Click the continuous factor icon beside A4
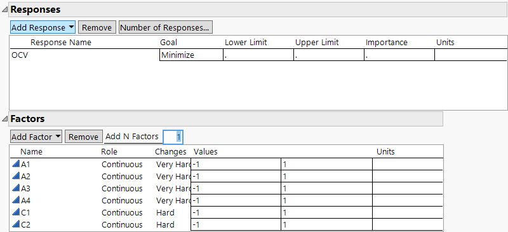508x232 pixels. click(x=15, y=200)
